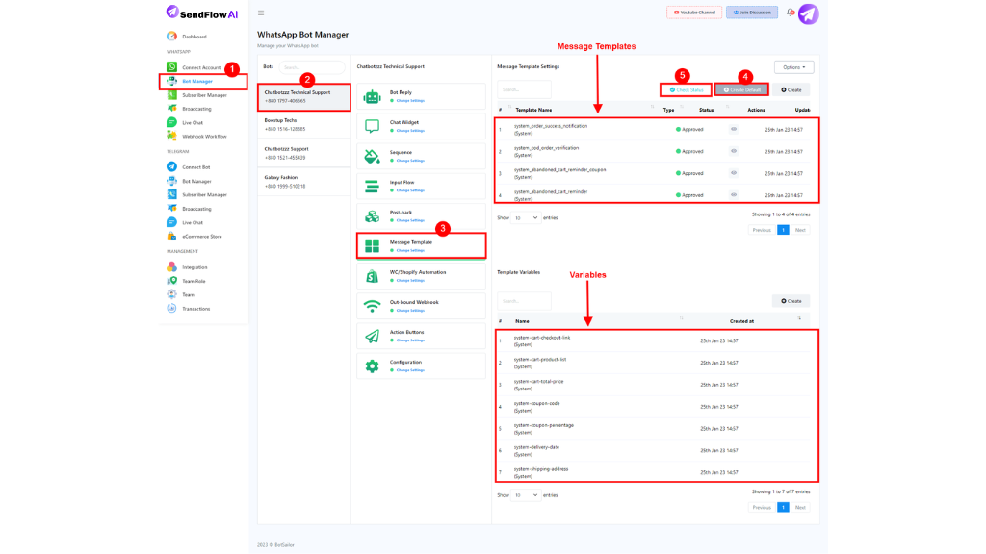Open WC/Shopify Automation icon
The height and width of the screenshot is (554, 986).
click(373, 276)
